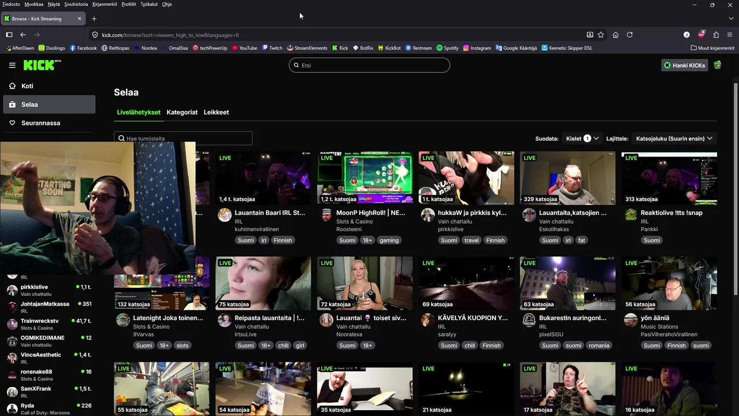Select the romania tag under Bukarestin stream

pyautogui.click(x=599, y=346)
